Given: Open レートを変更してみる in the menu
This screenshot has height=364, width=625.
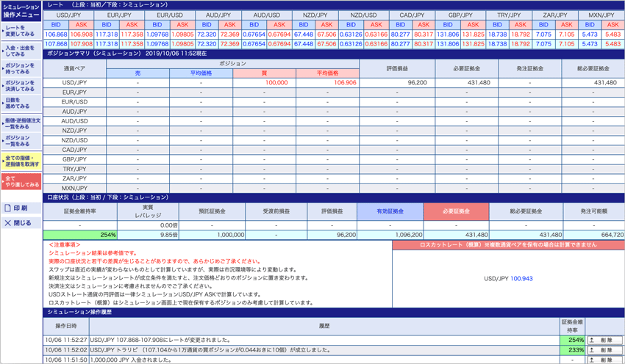Looking at the screenshot, I should point(21,31).
